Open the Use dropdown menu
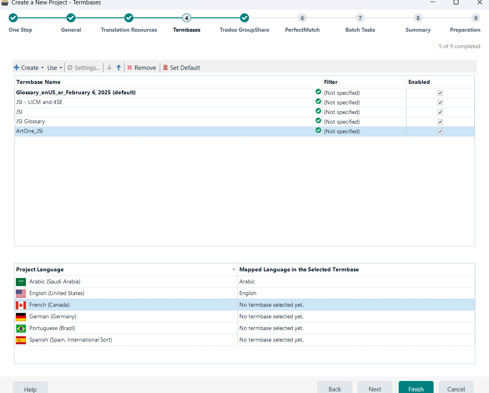This screenshot has height=393, width=489. tap(55, 67)
